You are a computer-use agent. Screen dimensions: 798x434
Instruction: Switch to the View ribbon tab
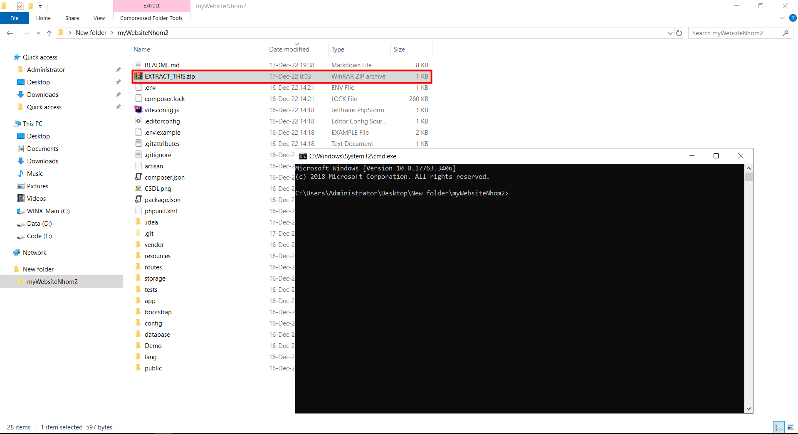pos(99,18)
